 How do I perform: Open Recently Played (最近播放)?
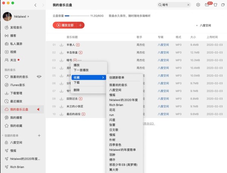(x=13, y=101)
